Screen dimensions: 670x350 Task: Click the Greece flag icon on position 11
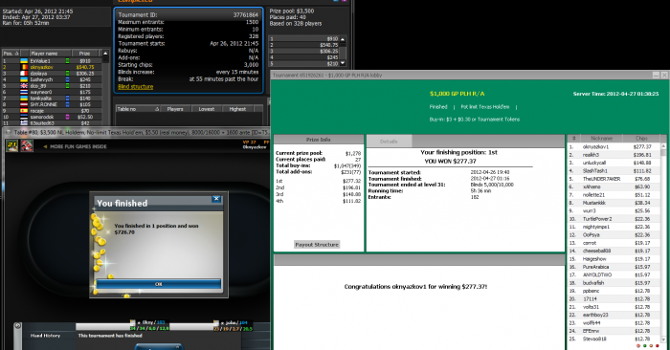point(24,123)
